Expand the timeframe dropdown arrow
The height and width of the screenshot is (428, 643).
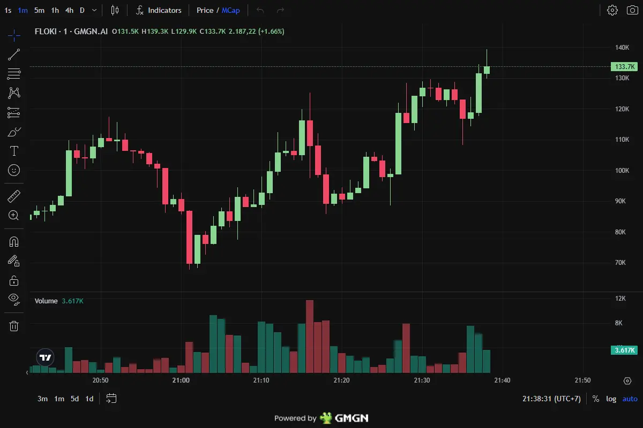click(94, 10)
